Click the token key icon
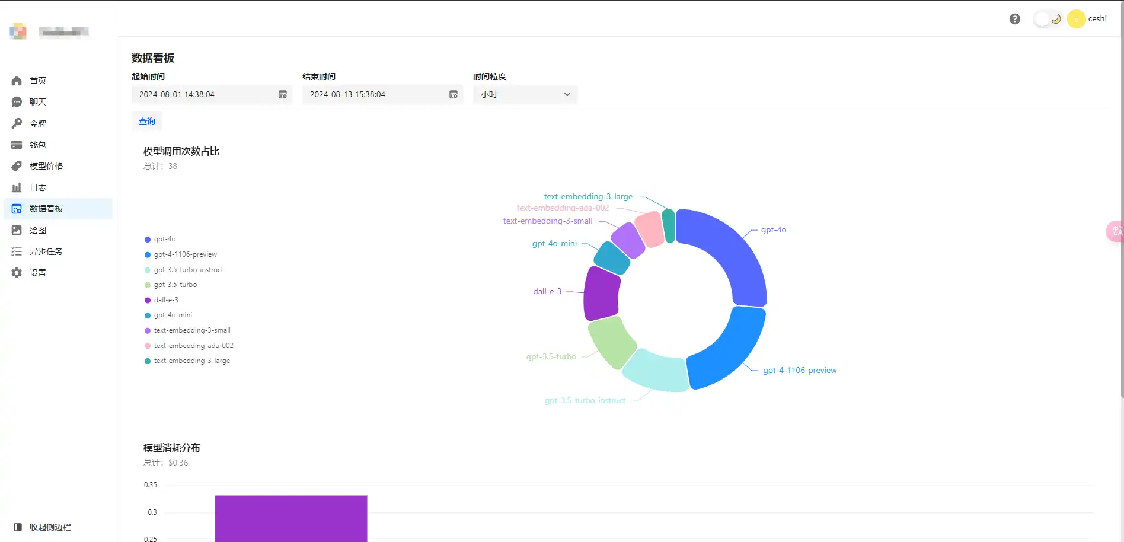The image size is (1124, 542). pyautogui.click(x=17, y=123)
